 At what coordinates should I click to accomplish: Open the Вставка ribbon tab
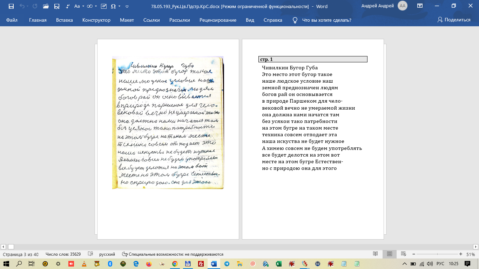(65, 20)
